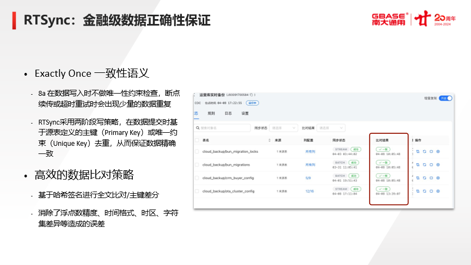Click first sync icon in crm_buyer_config row
The width and height of the screenshot is (471, 265).
pyautogui.click(x=418, y=178)
